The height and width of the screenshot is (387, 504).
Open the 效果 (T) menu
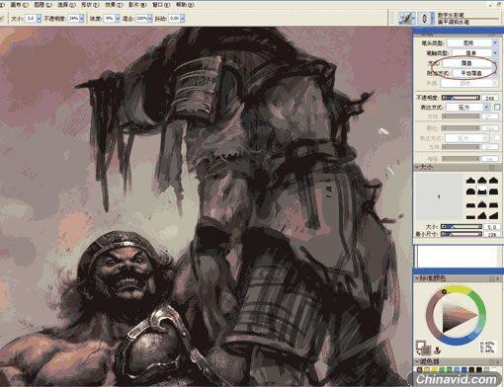click(x=114, y=5)
